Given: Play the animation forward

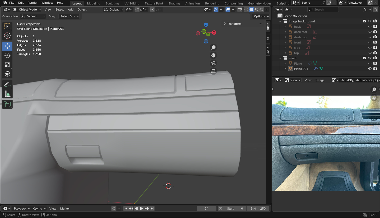Looking at the screenshot, I should point(142,209).
